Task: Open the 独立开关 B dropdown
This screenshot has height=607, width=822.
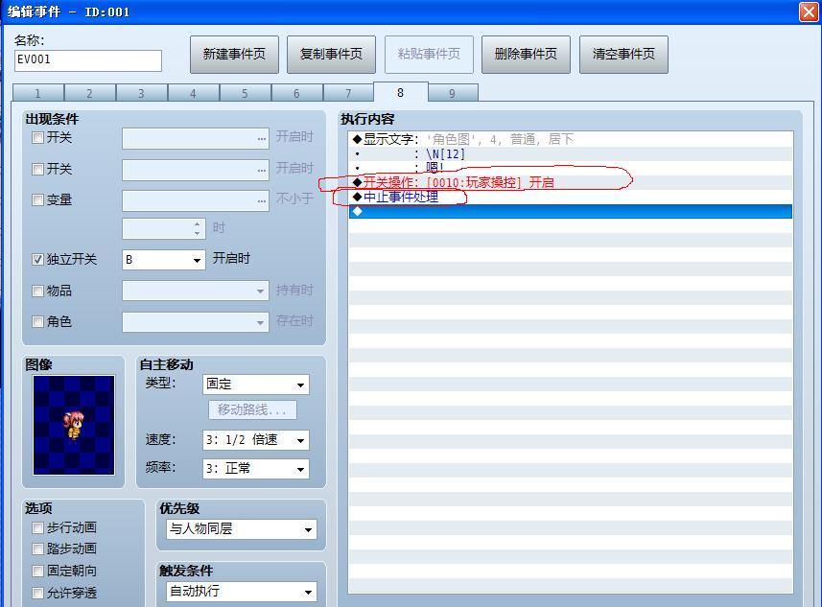Action: (x=163, y=260)
